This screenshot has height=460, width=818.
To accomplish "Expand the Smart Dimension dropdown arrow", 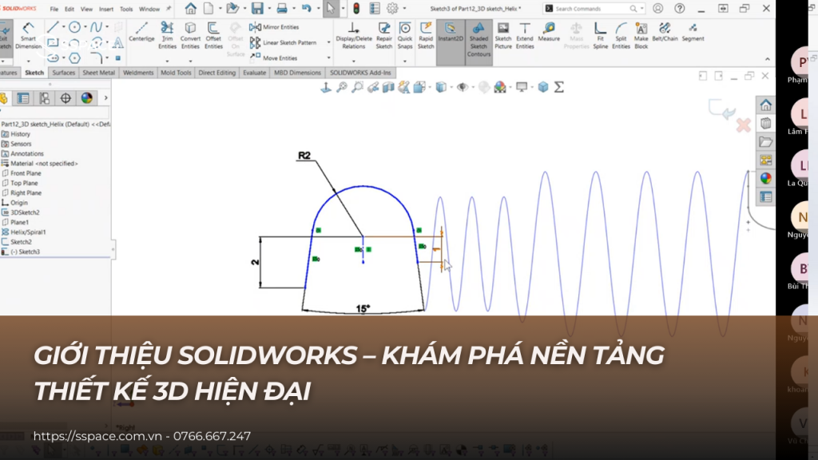I will (28, 61).
